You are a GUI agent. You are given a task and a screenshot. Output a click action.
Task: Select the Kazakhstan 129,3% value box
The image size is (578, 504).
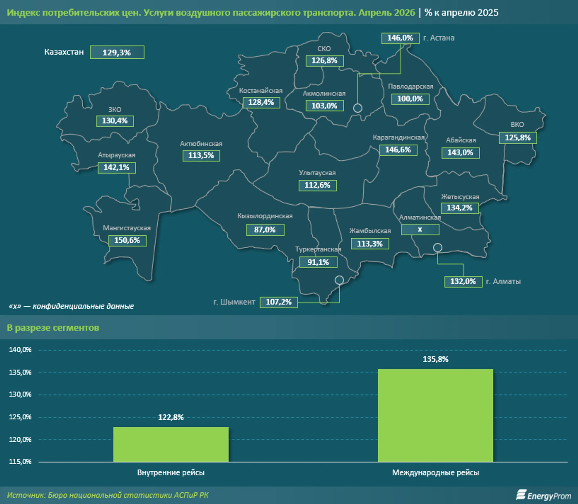117,52
